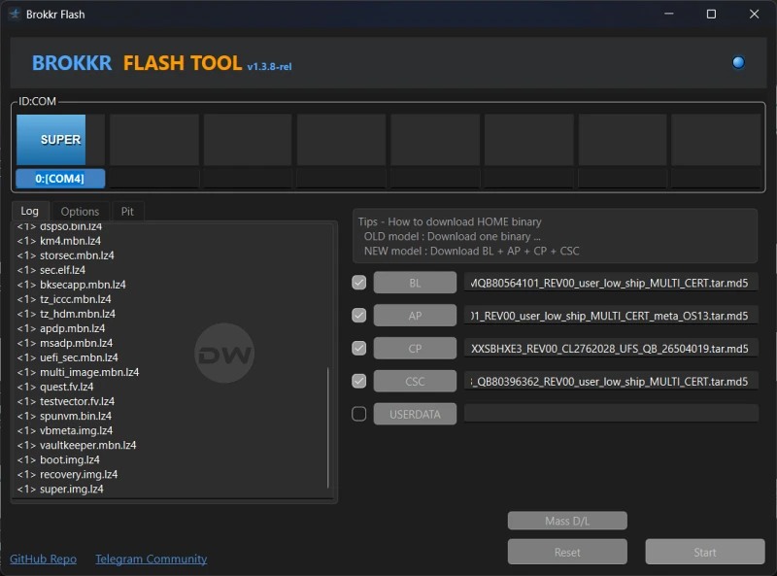
Task: Click the log panel vertical scrollbar
Action: [329, 427]
